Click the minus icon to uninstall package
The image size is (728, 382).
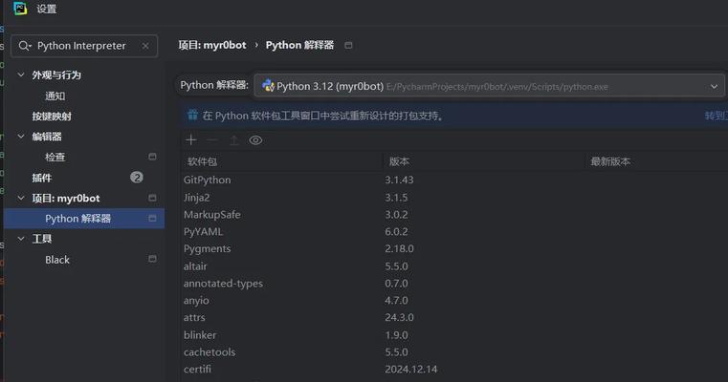(x=212, y=140)
